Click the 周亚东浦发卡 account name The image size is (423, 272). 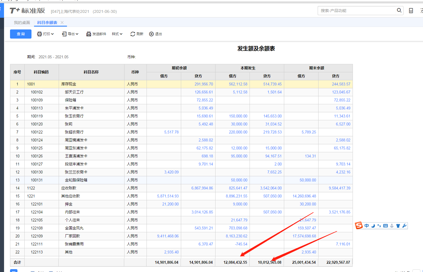[76, 148]
